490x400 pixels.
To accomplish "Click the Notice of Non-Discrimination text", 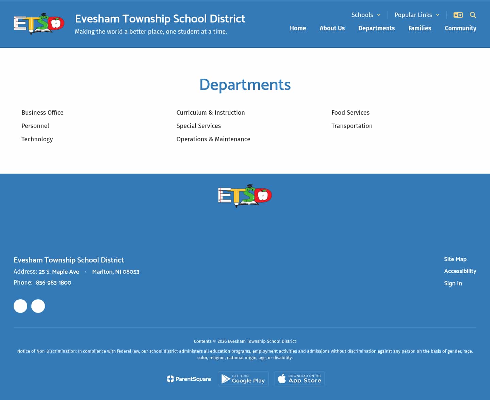I will 245,354.
